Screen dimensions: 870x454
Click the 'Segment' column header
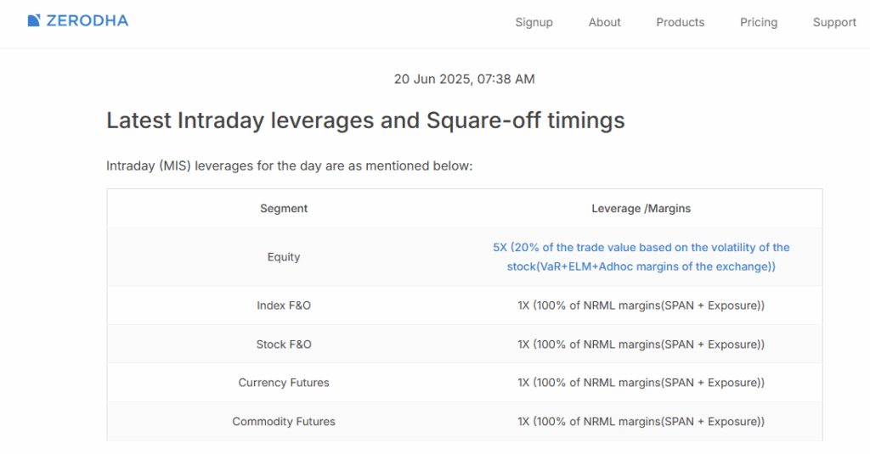point(284,209)
